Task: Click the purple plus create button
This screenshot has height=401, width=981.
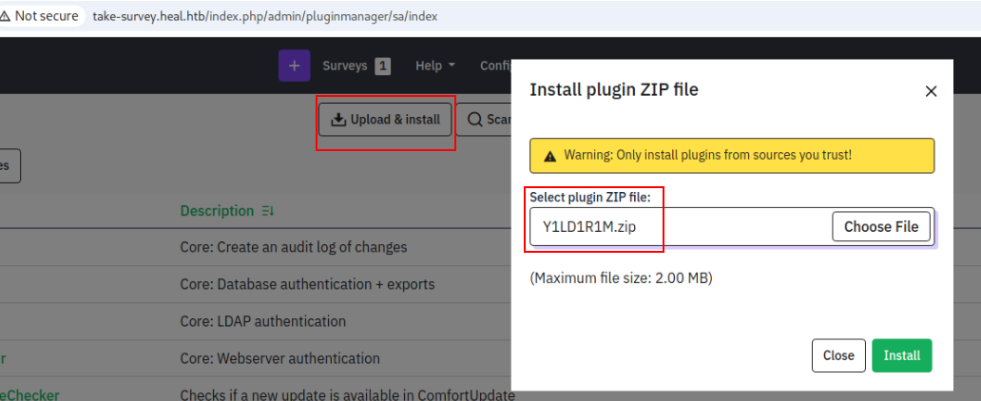Action: [x=294, y=66]
